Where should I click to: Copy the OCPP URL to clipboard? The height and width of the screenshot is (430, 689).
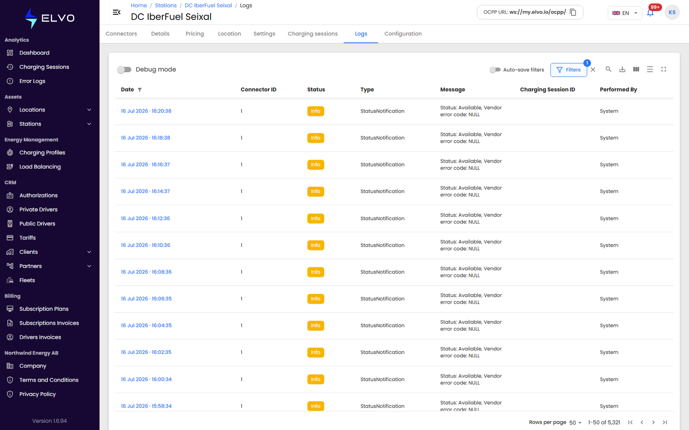(x=573, y=12)
